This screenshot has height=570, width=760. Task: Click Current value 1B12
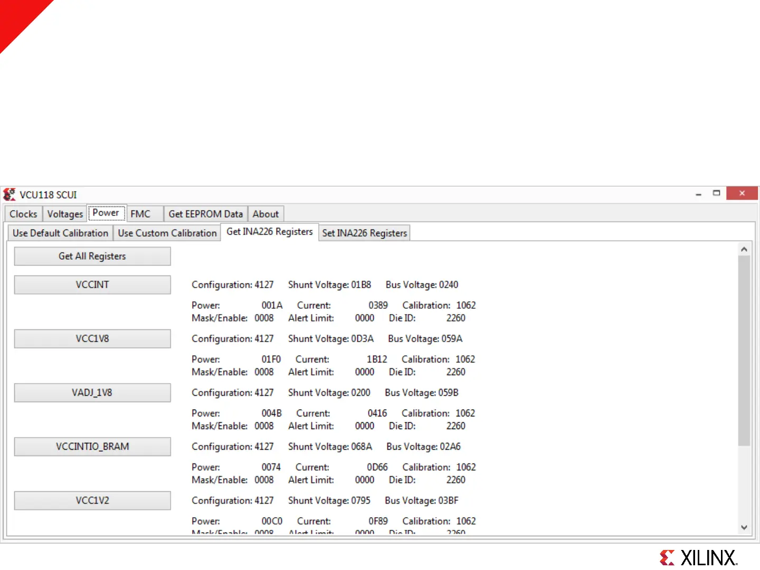pos(377,359)
